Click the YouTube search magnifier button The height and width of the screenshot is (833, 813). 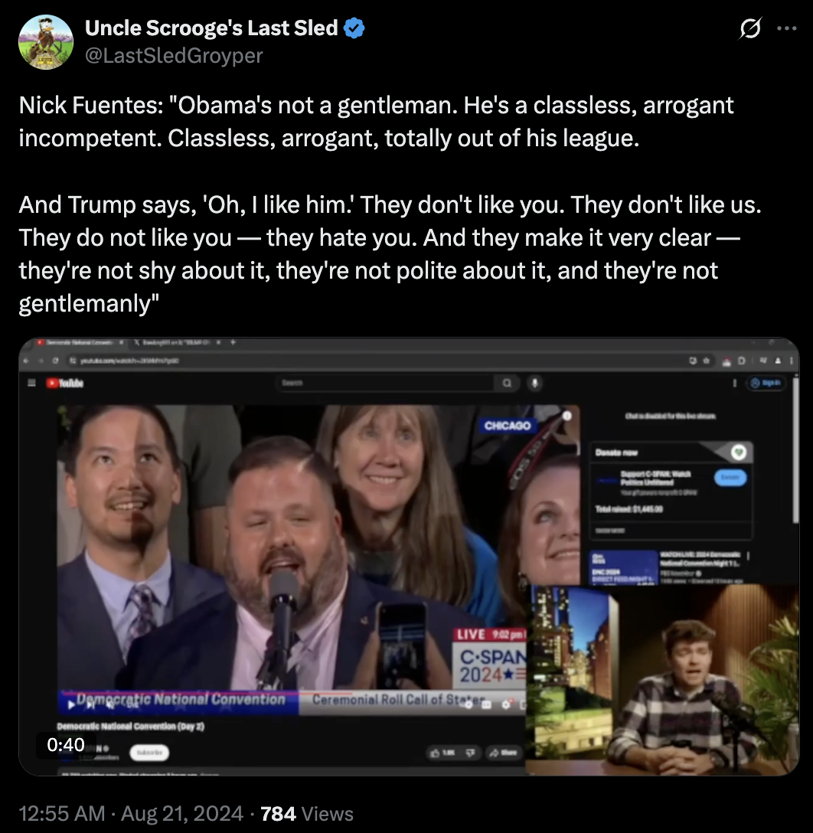click(x=507, y=383)
